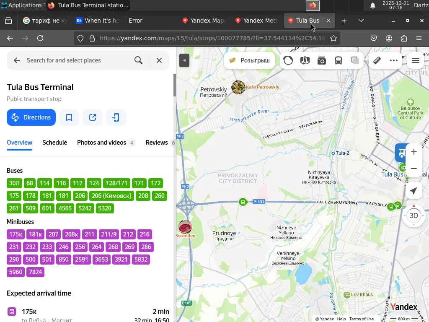Viewport: 429px width, 322px height.
Task: Click Directions button
Action: click(31, 117)
